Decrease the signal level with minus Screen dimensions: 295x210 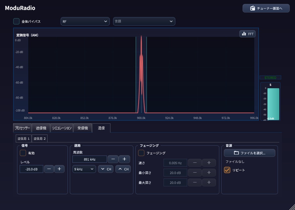(x=49, y=169)
